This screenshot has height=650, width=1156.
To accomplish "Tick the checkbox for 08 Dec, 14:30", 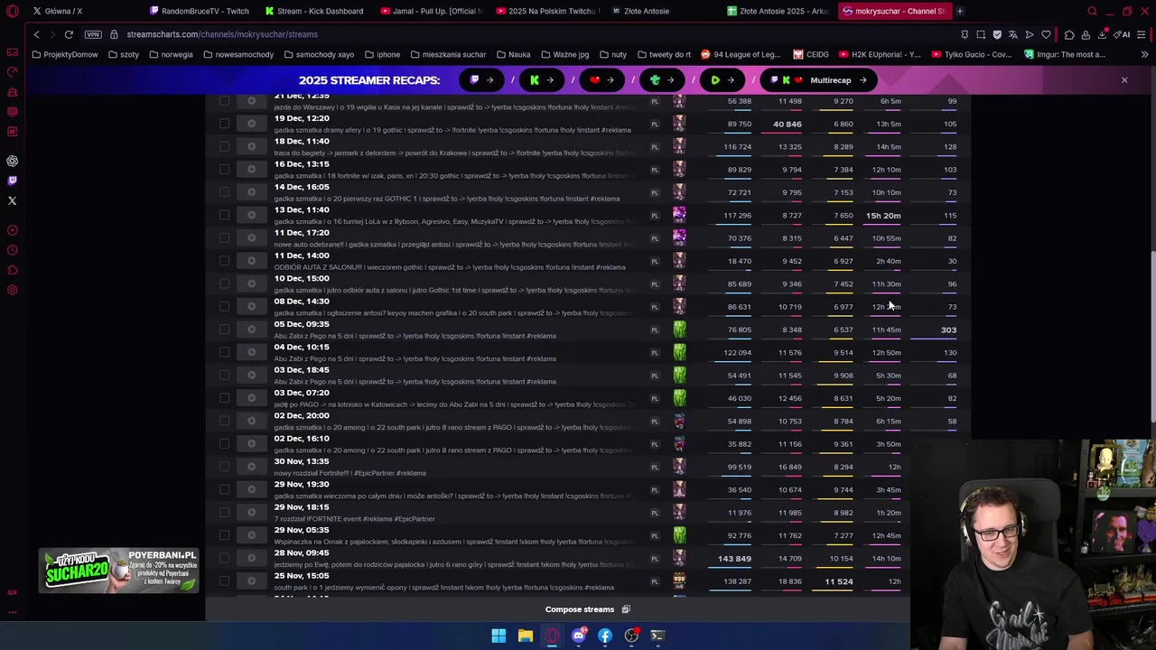I will 224,306.
